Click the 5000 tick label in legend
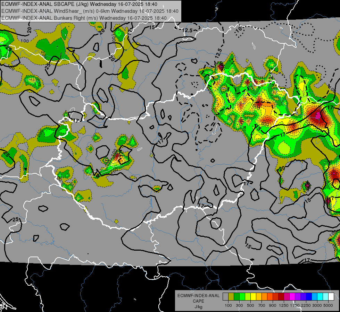The height and width of the screenshot is (312, 340). coord(328,305)
